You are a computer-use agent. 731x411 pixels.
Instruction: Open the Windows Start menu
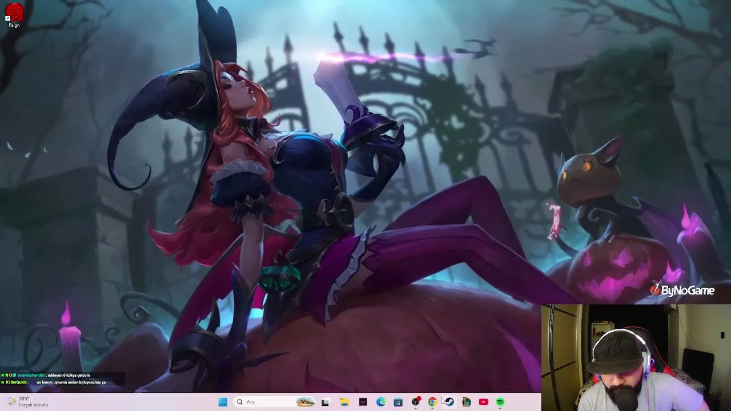(x=223, y=402)
